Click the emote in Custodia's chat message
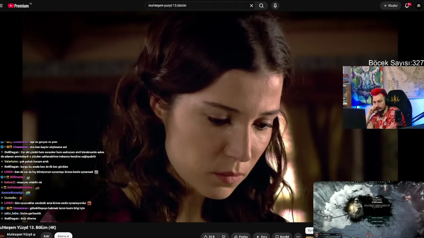 click(21, 198)
